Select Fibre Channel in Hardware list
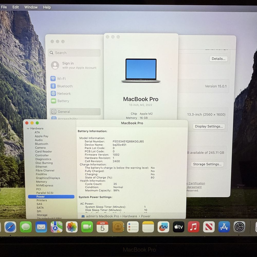Screen dimensions: 257x257 (x=45, y=170)
